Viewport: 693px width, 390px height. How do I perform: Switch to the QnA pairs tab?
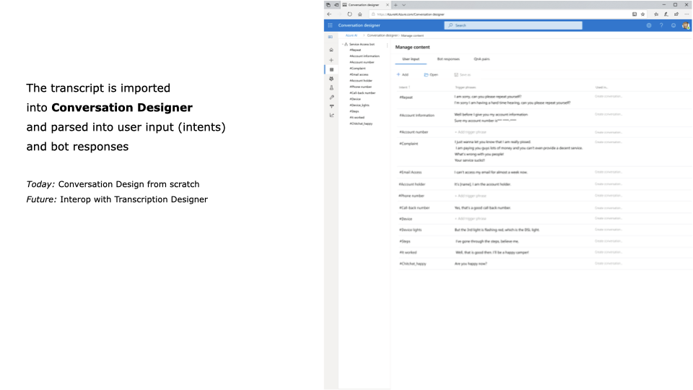coord(481,58)
